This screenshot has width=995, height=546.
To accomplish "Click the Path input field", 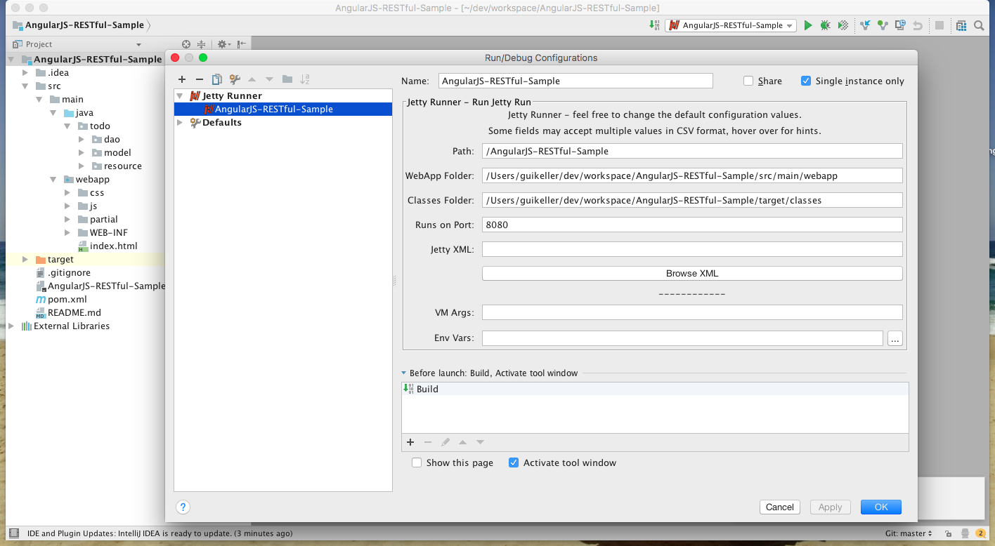I will (x=692, y=151).
